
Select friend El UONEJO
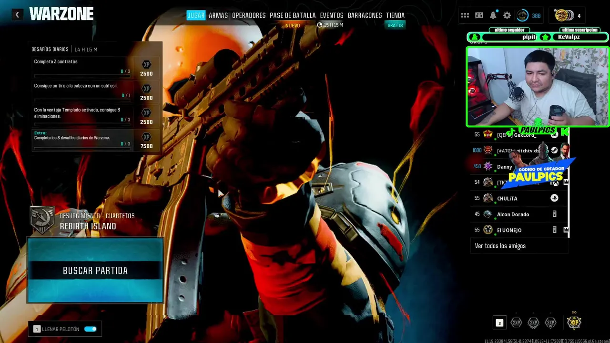(x=519, y=230)
